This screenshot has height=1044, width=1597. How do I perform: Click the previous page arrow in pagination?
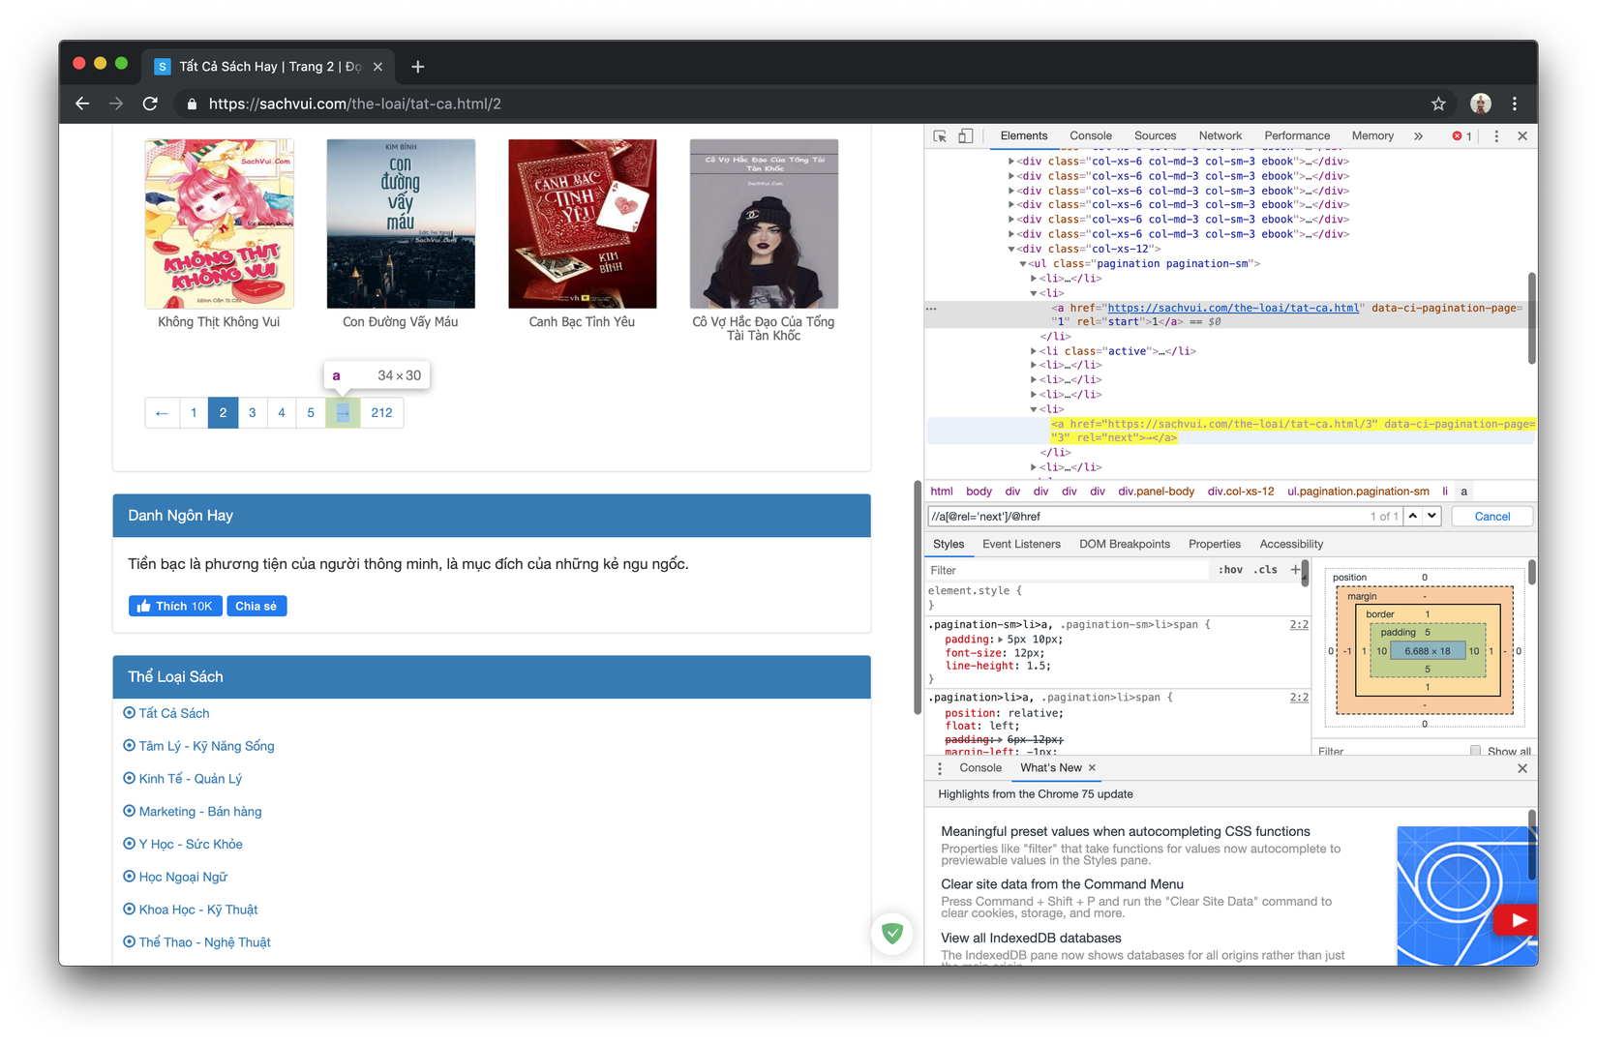(162, 413)
